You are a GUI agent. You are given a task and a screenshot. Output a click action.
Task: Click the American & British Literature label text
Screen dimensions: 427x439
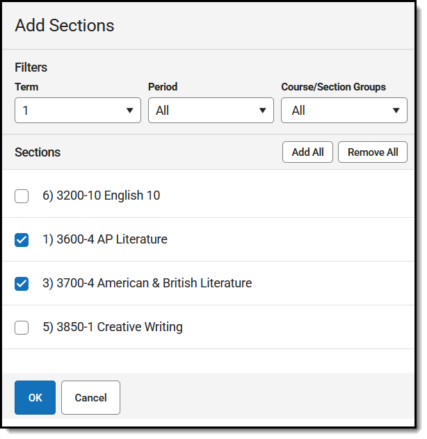point(147,283)
